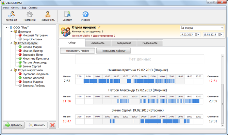Toggle Показывать таблицу view button

point(114,51)
